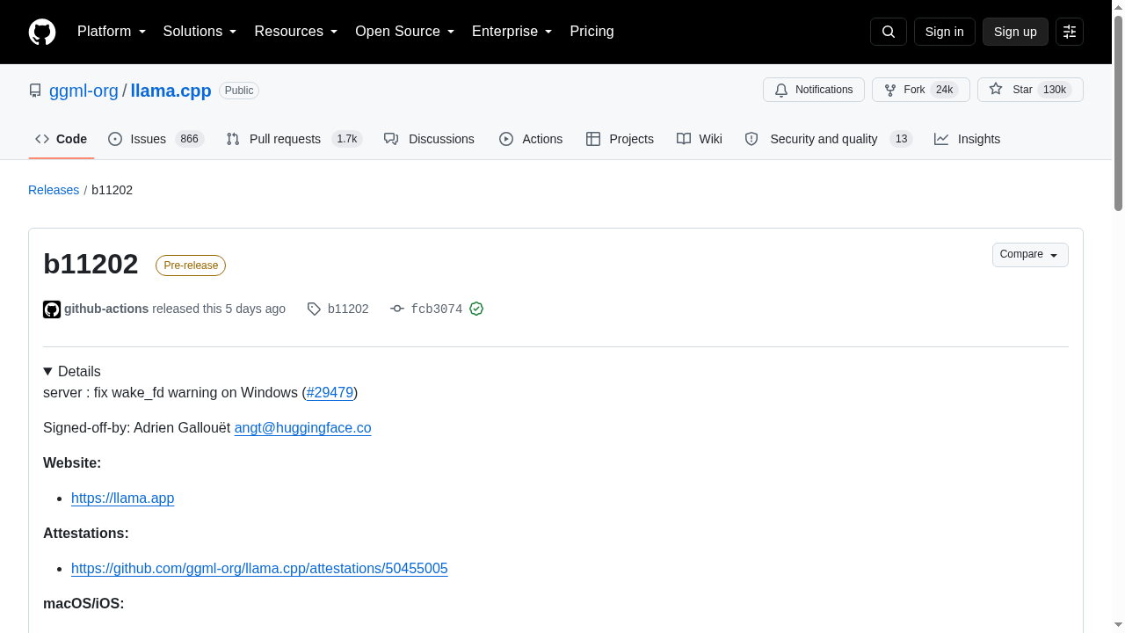Open the attestations/50455005 link
The width and height of the screenshot is (1125, 633).
coord(259,568)
